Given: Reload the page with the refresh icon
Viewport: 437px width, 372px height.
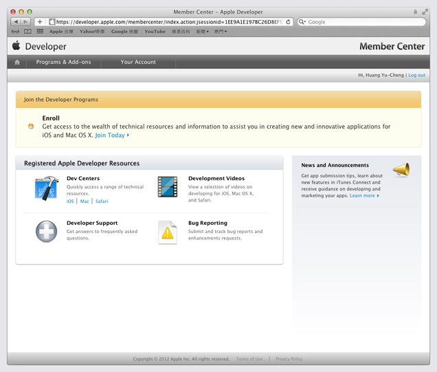Looking at the screenshot, I should point(288,22).
